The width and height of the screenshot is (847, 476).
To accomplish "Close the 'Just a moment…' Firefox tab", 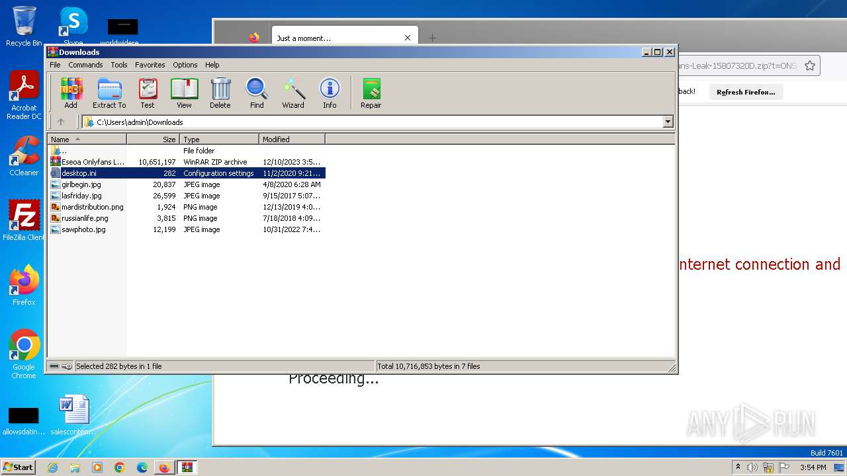I will (408, 38).
